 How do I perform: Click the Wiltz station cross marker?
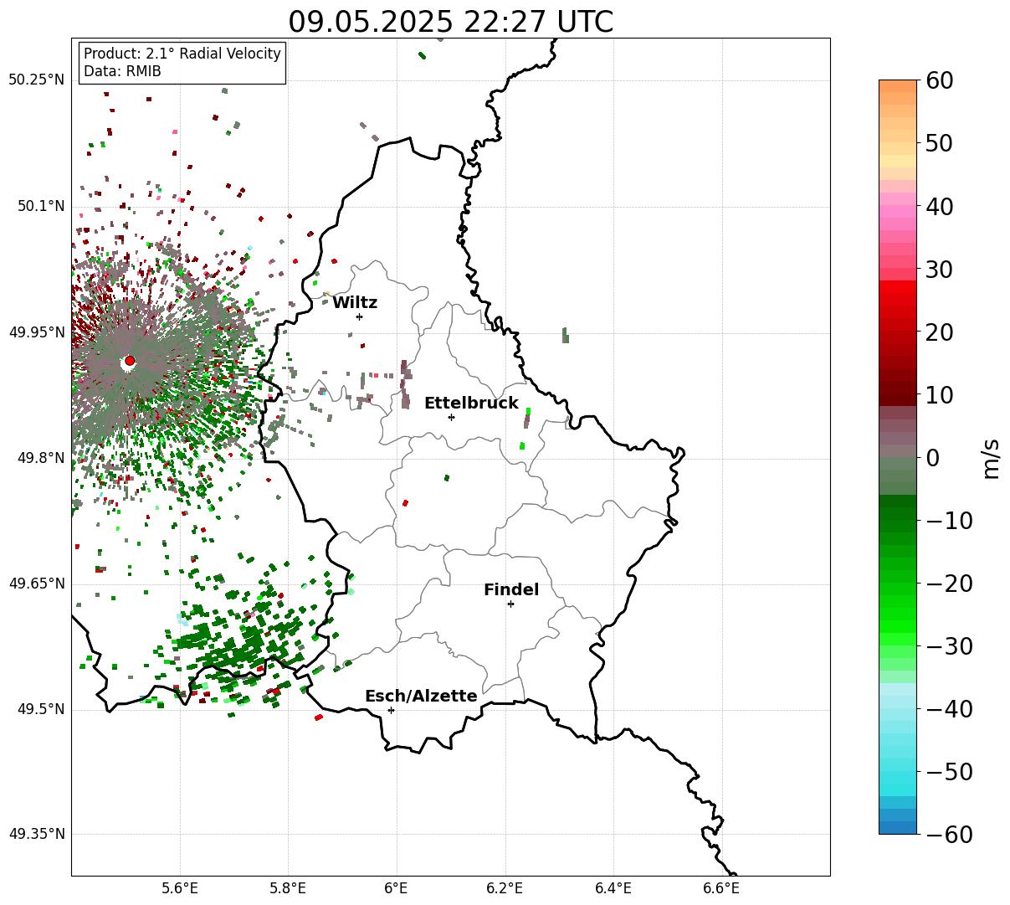[359, 316]
